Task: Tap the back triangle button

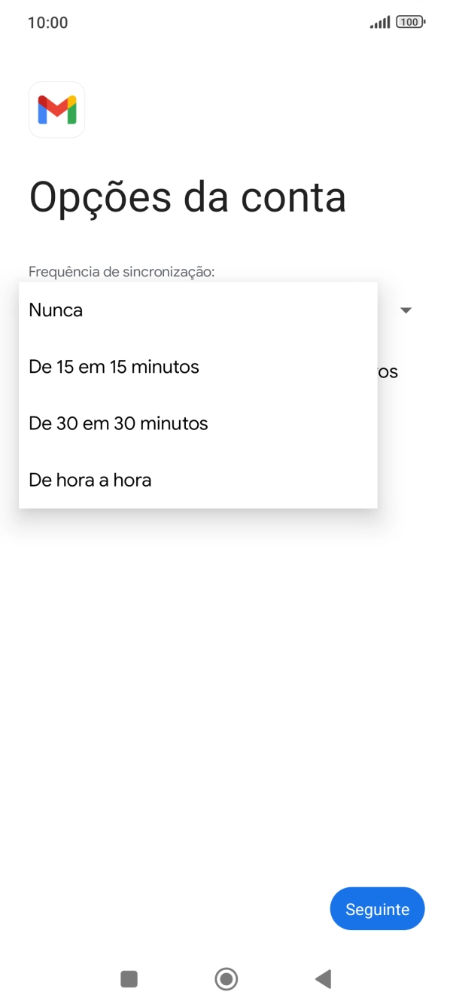Action: point(324,979)
